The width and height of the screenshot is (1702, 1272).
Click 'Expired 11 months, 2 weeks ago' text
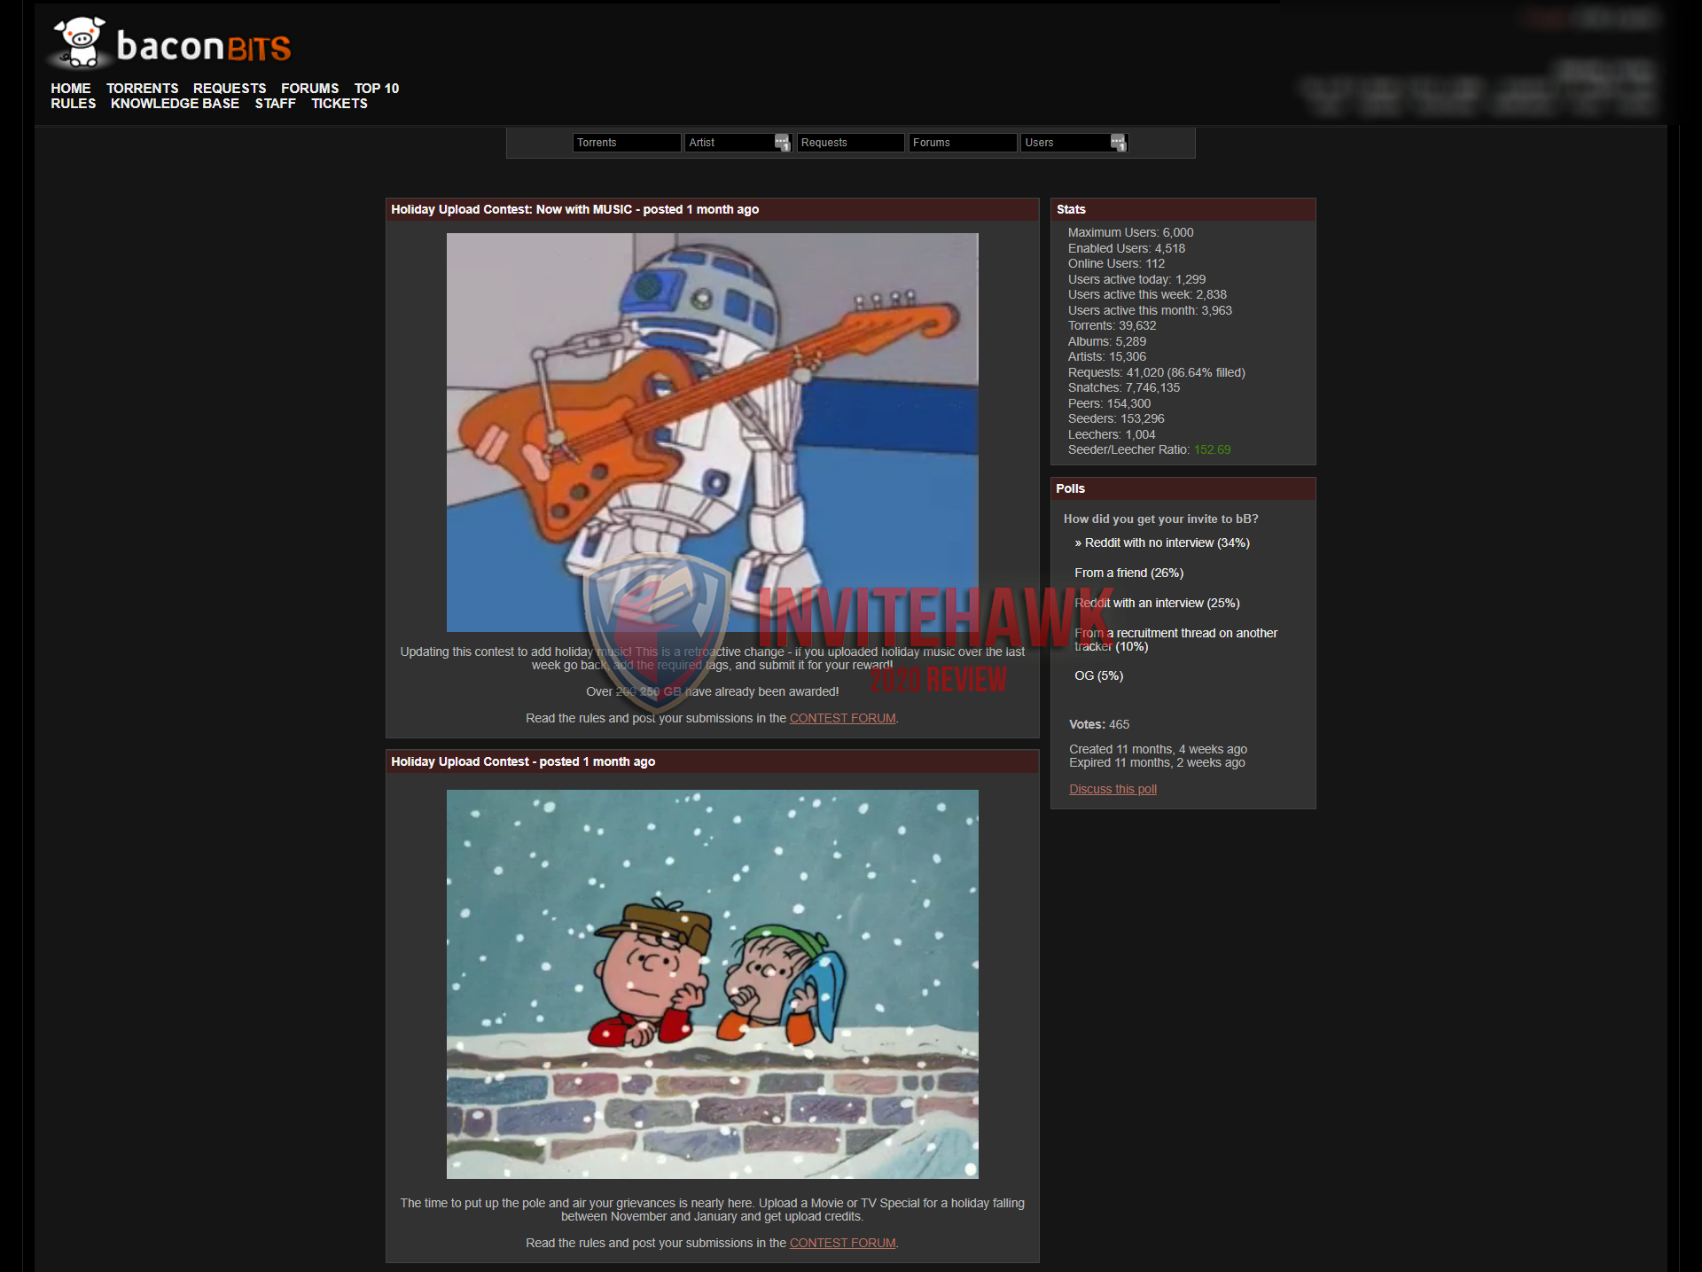point(1157,763)
